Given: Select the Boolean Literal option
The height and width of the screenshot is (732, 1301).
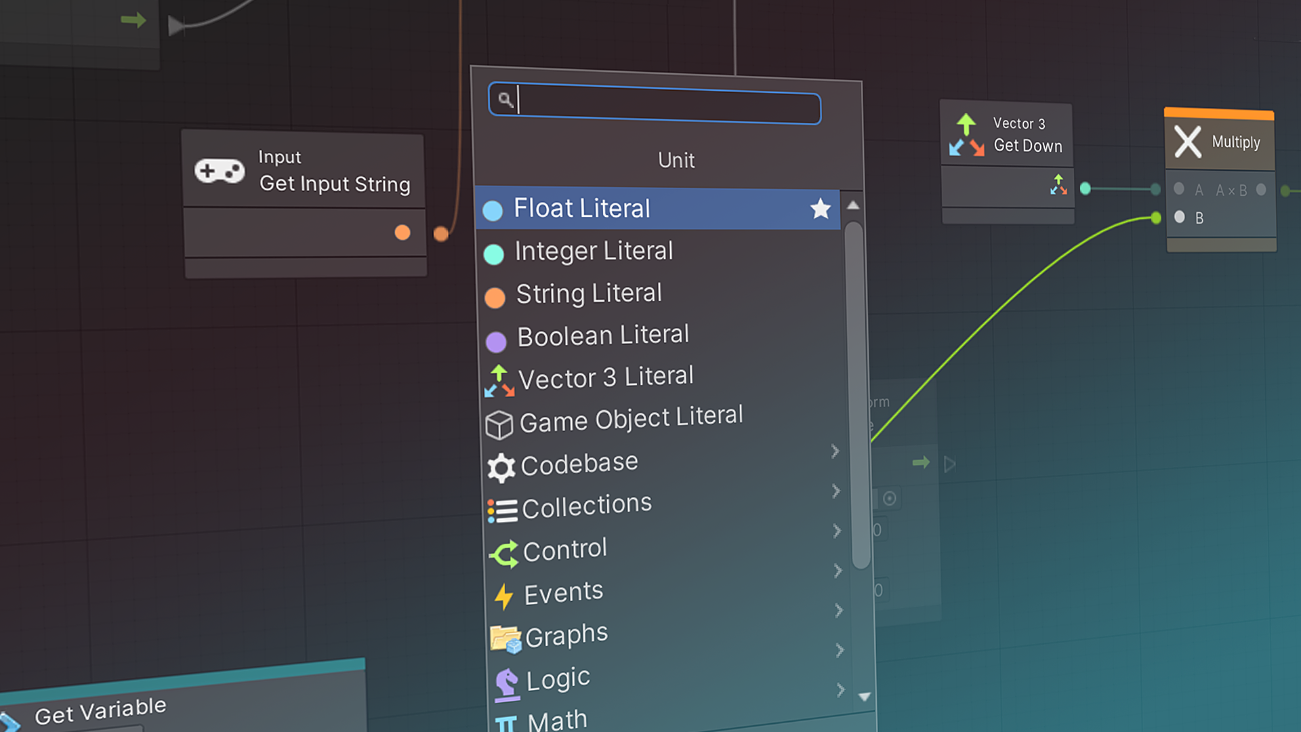Looking at the screenshot, I should tap(602, 335).
